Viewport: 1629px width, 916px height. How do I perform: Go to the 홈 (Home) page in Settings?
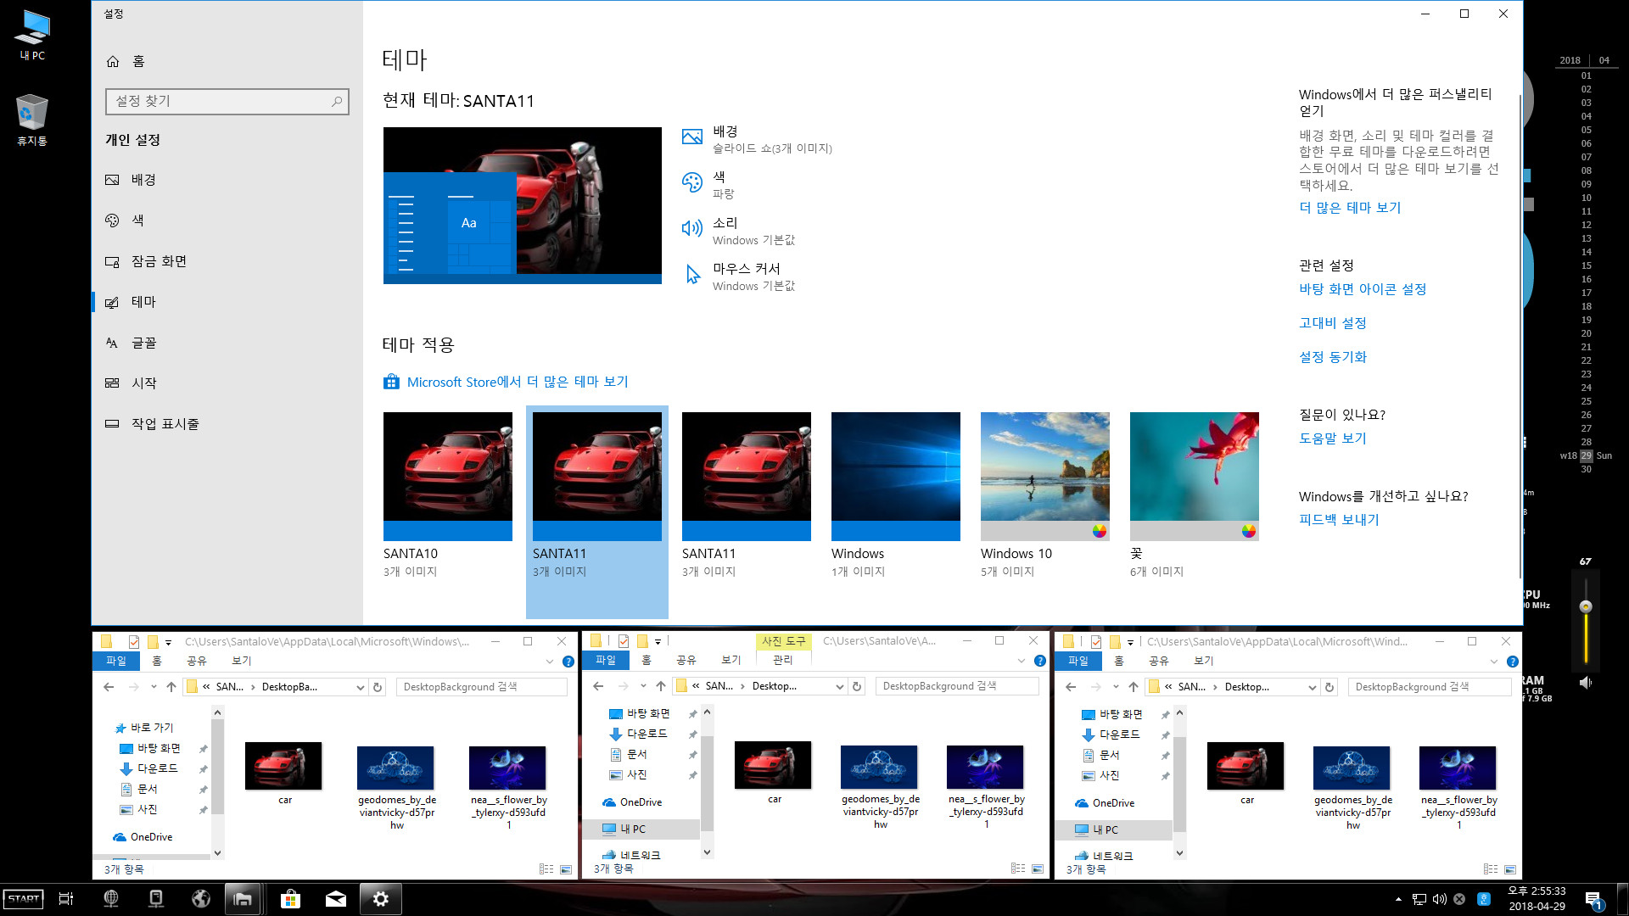click(x=126, y=62)
